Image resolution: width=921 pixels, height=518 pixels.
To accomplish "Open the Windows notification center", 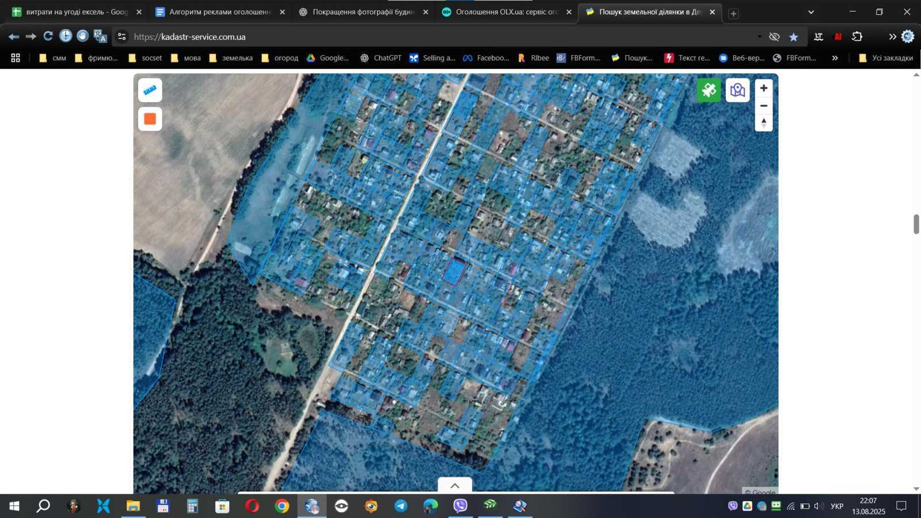I will pyautogui.click(x=901, y=506).
